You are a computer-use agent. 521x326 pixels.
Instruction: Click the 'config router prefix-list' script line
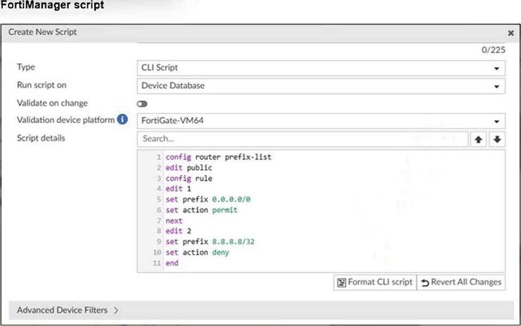click(x=218, y=157)
